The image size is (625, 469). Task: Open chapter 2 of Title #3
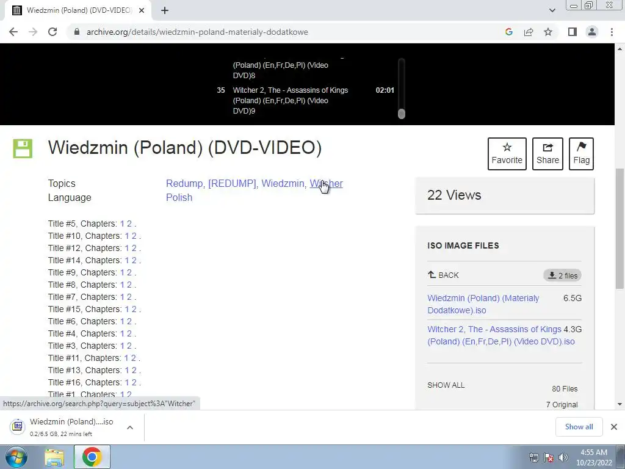[129, 346]
